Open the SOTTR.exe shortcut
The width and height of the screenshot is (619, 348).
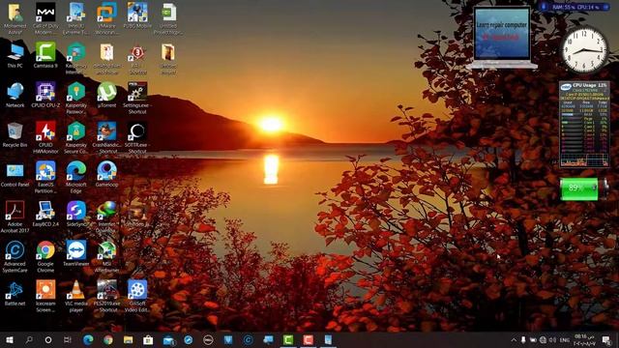137,137
